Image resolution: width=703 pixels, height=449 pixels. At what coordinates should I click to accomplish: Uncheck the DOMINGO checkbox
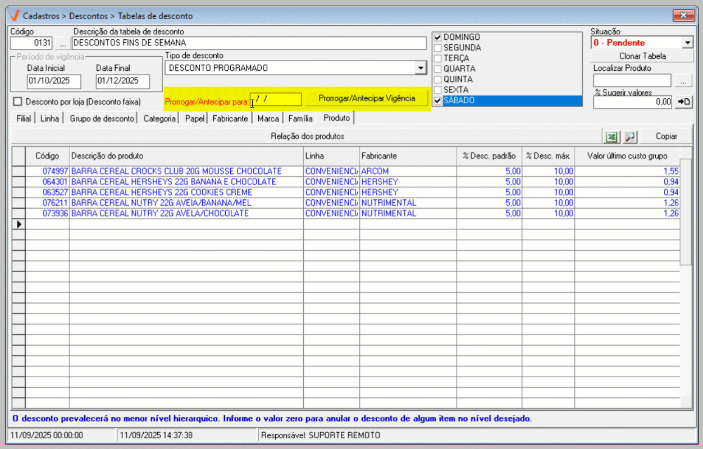(438, 38)
